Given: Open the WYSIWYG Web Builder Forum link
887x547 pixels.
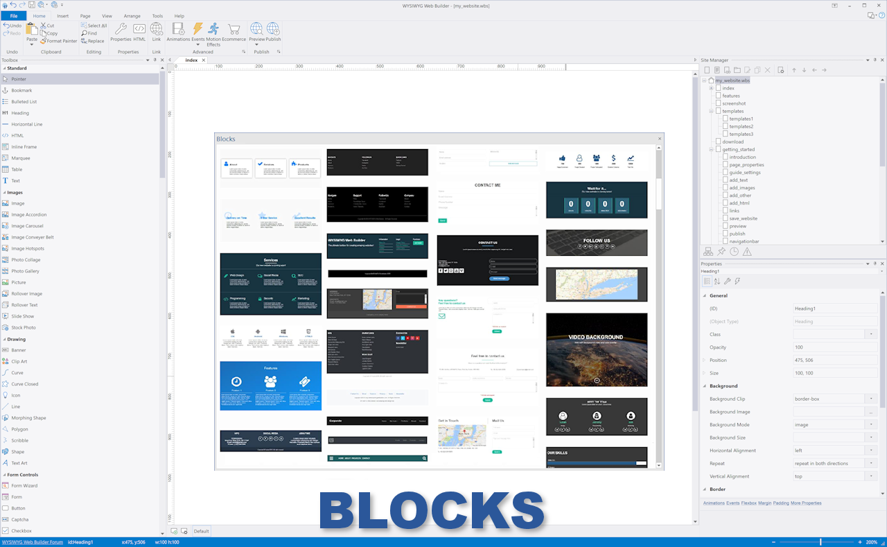Looking at the screenshot, I should pyautogui.click(x=32, y=542).
